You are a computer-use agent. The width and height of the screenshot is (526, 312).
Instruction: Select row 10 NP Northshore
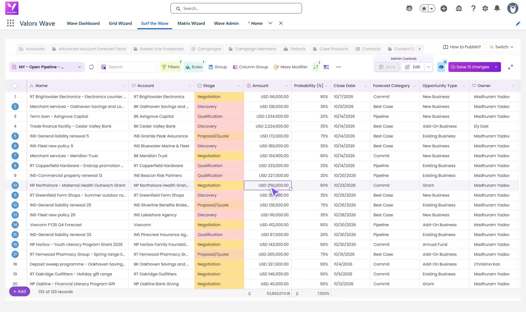(x=15, y=185)
